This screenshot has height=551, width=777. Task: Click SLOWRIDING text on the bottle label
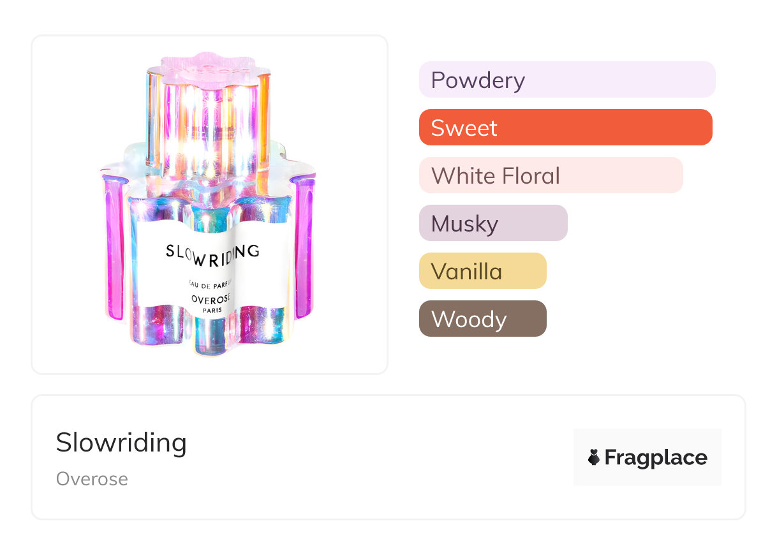pyautogui.click(x=212, y=251)
